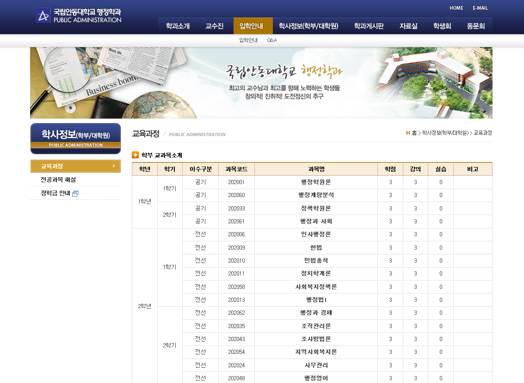This screenshot has height=383, width=524.
Task: Click course code 202060
Action: click(236, 195)
